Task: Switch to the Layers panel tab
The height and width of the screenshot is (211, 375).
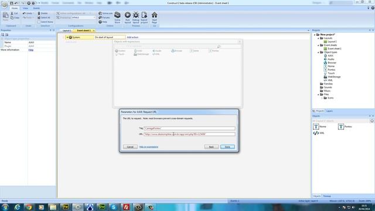Action: tap(329, 111)
